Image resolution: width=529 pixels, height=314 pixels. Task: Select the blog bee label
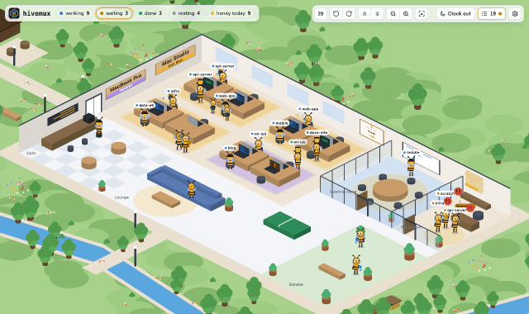pos(231,148)
